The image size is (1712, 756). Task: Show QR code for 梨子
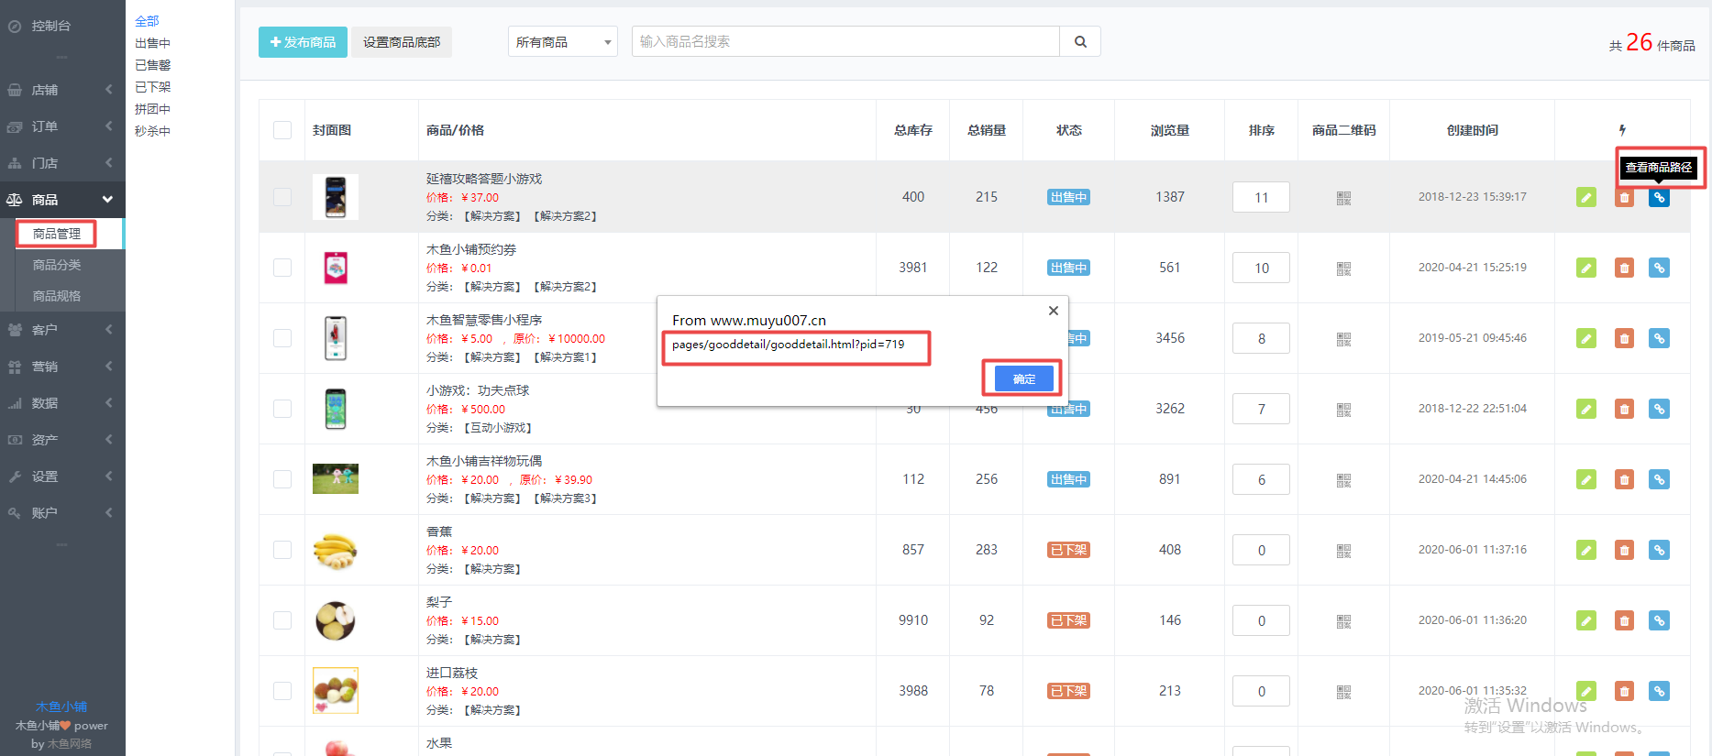(x=1343, y=621)
